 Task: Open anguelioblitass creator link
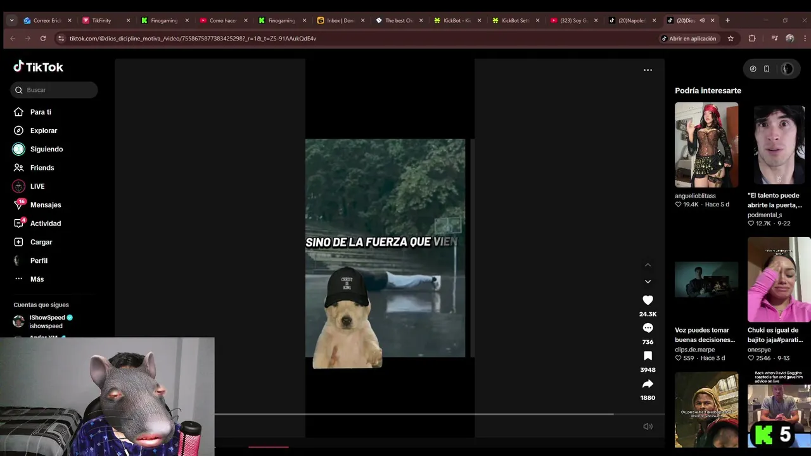pyautogui.click(x=695, y=196)
